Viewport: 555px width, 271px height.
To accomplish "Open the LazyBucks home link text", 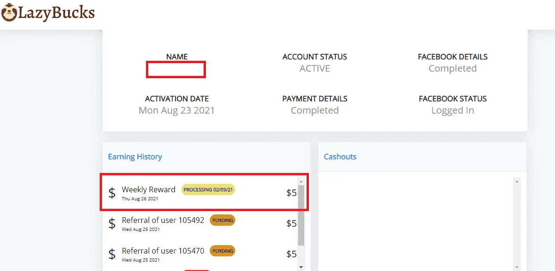I will 56,13.
